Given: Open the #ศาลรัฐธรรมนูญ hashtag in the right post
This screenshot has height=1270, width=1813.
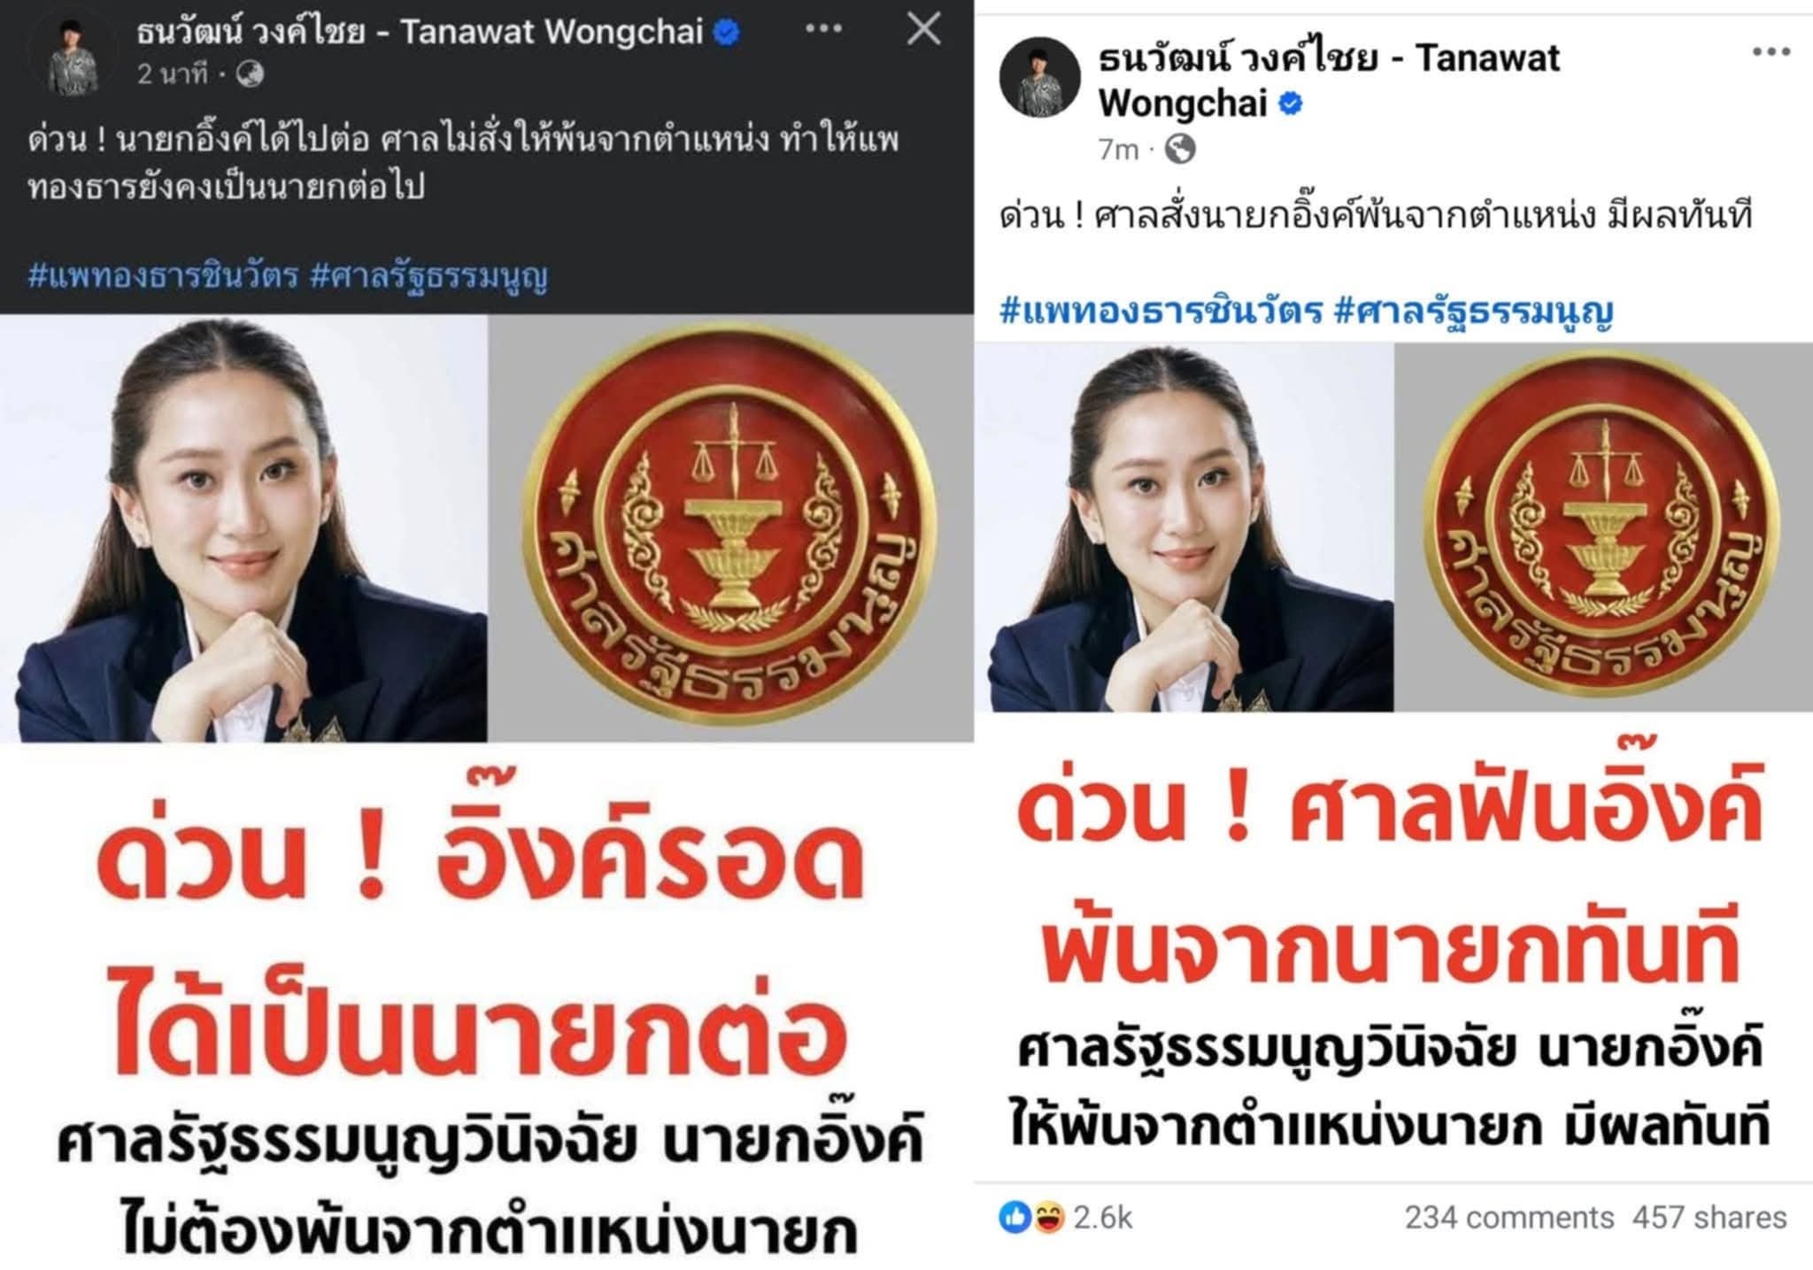Looking at the screenshot, I should click(x=1473, y=312).
